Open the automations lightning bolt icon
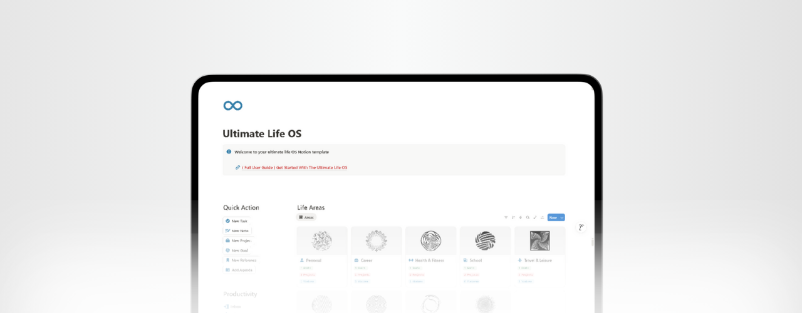The width and height of the screenshot is (802, 313). (x=520, y=218)
